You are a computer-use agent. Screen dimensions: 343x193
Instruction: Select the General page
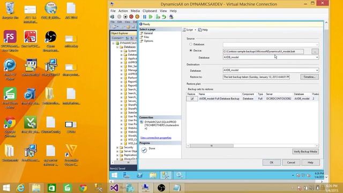point(148,33)
